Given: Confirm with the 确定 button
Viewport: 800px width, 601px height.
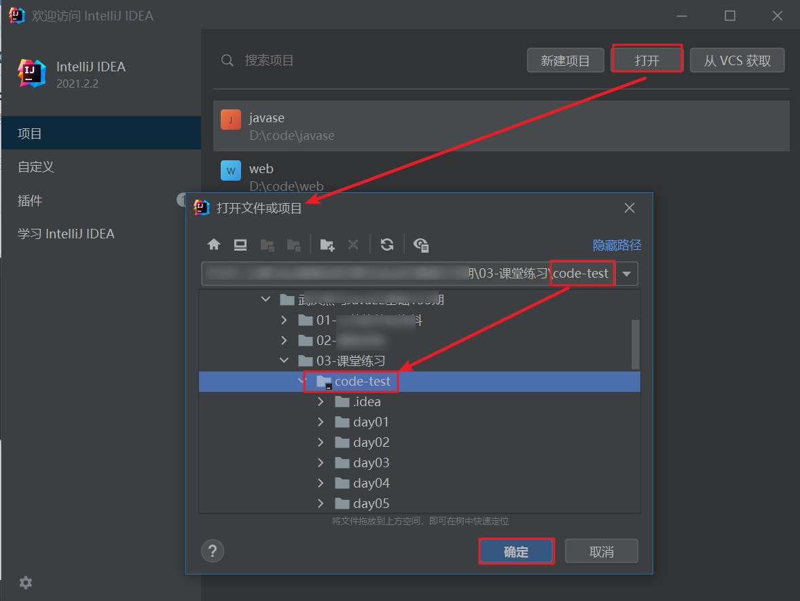Looking at the screenshot, I should (516, 551).
